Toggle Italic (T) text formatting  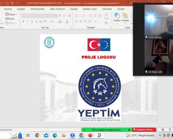click(28, 22)
